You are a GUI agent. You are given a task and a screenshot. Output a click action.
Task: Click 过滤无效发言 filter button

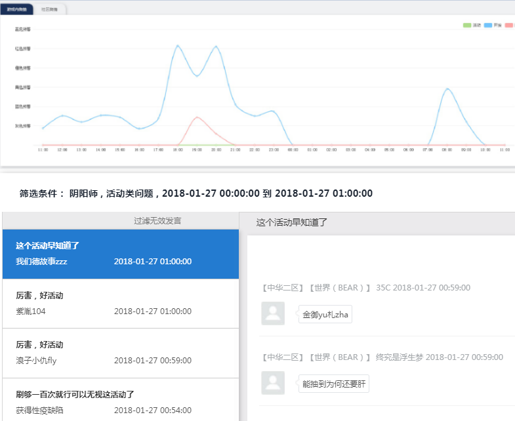point(157,221)
